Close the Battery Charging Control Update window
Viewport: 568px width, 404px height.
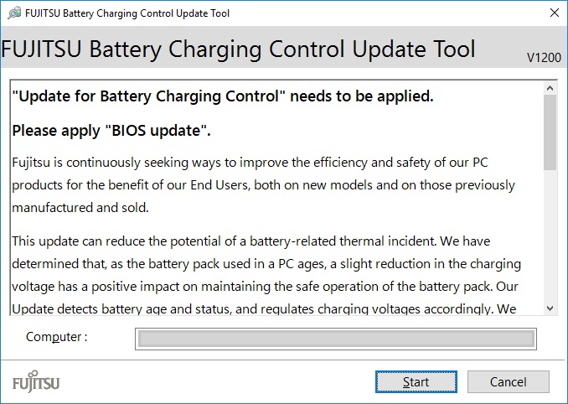pos(554,13)
